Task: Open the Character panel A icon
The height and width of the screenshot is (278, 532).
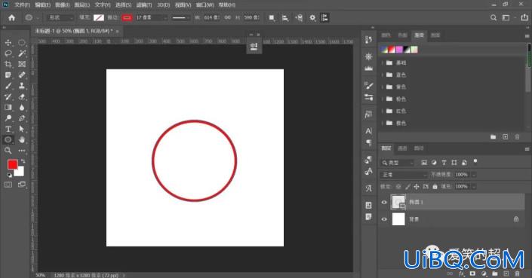Action: tap(368, 130)
